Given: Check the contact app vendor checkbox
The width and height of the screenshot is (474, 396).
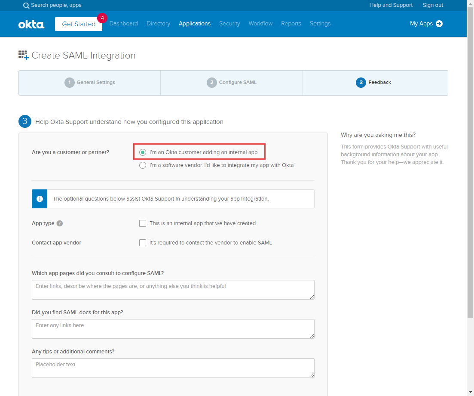Looking at the screenshot, I should 142,242.
